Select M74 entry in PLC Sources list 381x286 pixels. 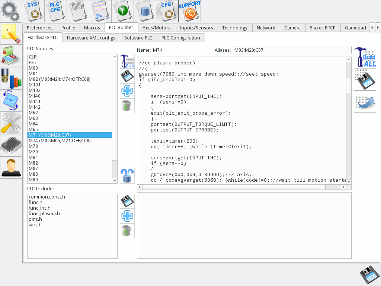pyautogui.click(x=60, y=141)
